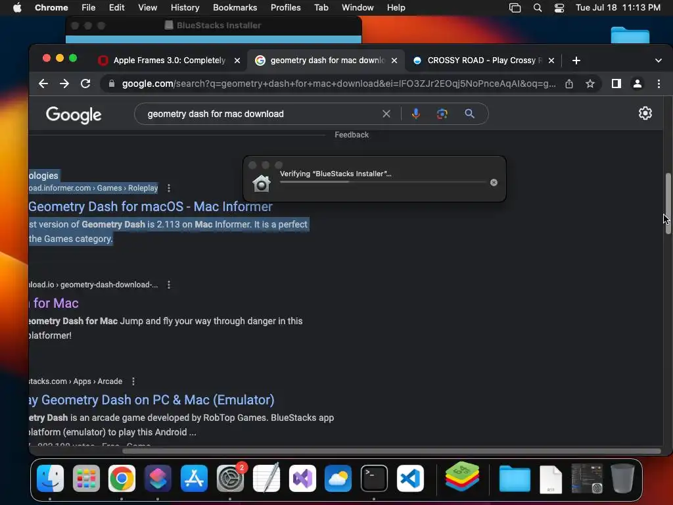Cancel verifying BlueStacks Installer
673x505 pixels.
[x=494, y=183]
